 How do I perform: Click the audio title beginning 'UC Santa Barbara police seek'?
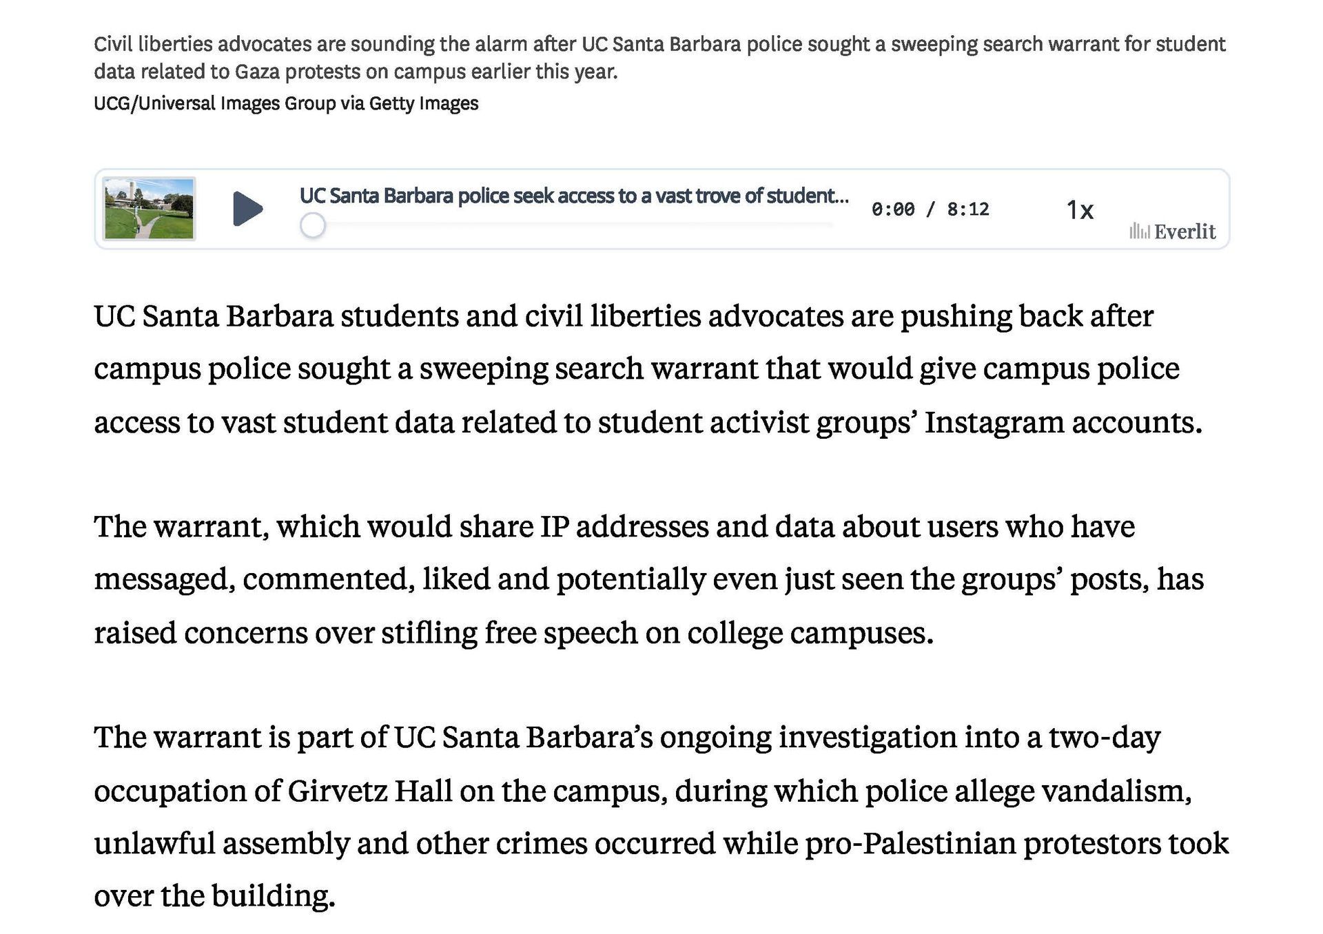(x=573, y=196)
